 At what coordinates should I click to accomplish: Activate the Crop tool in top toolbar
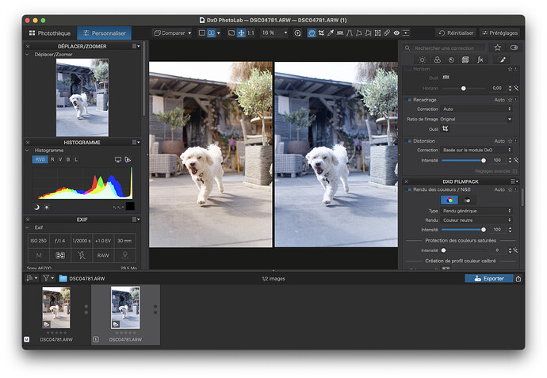tap(321, 32)
